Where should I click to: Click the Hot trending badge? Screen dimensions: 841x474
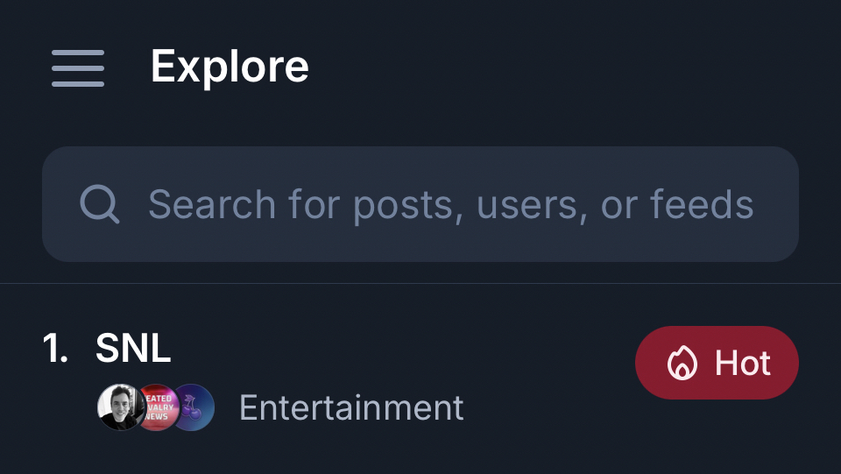click(717, 363)
